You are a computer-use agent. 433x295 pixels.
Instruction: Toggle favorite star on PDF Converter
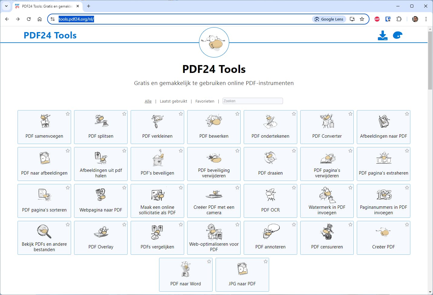coord(350,114)
